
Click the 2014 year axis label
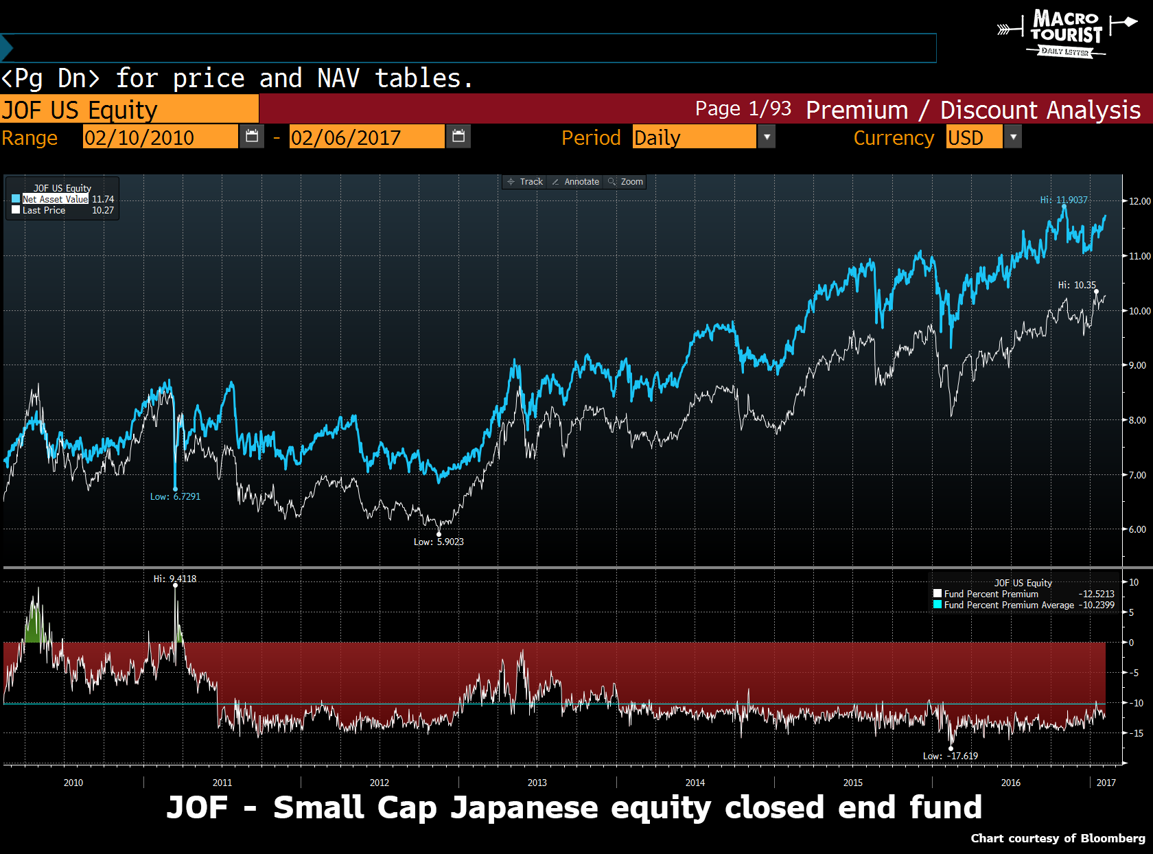coord(695,783)
